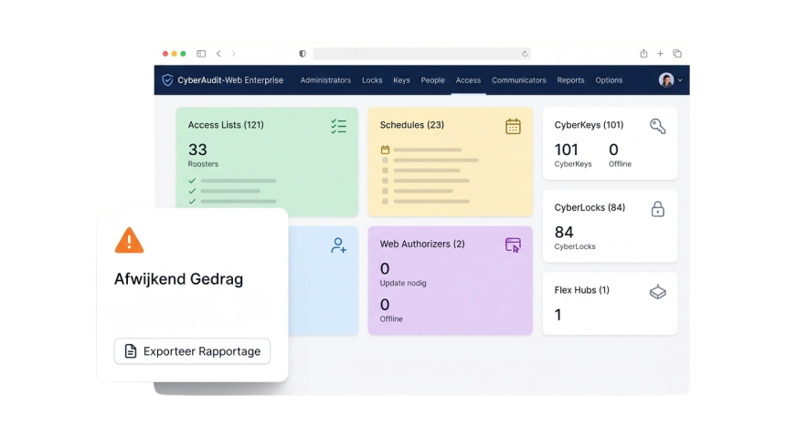Click the Schedules calendar icon
The width and height of the screenshot is (786, 438).
[513, 126]
